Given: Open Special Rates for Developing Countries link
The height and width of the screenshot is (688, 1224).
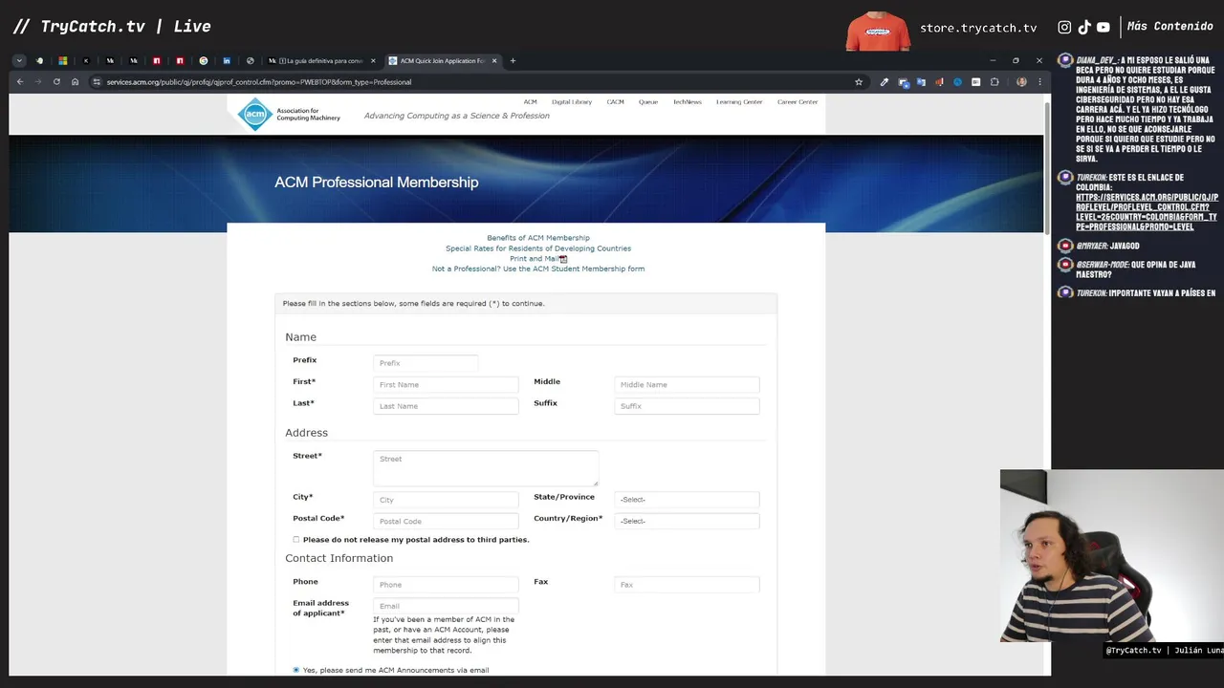Looking at the screenshot, I should click(538, 248).
